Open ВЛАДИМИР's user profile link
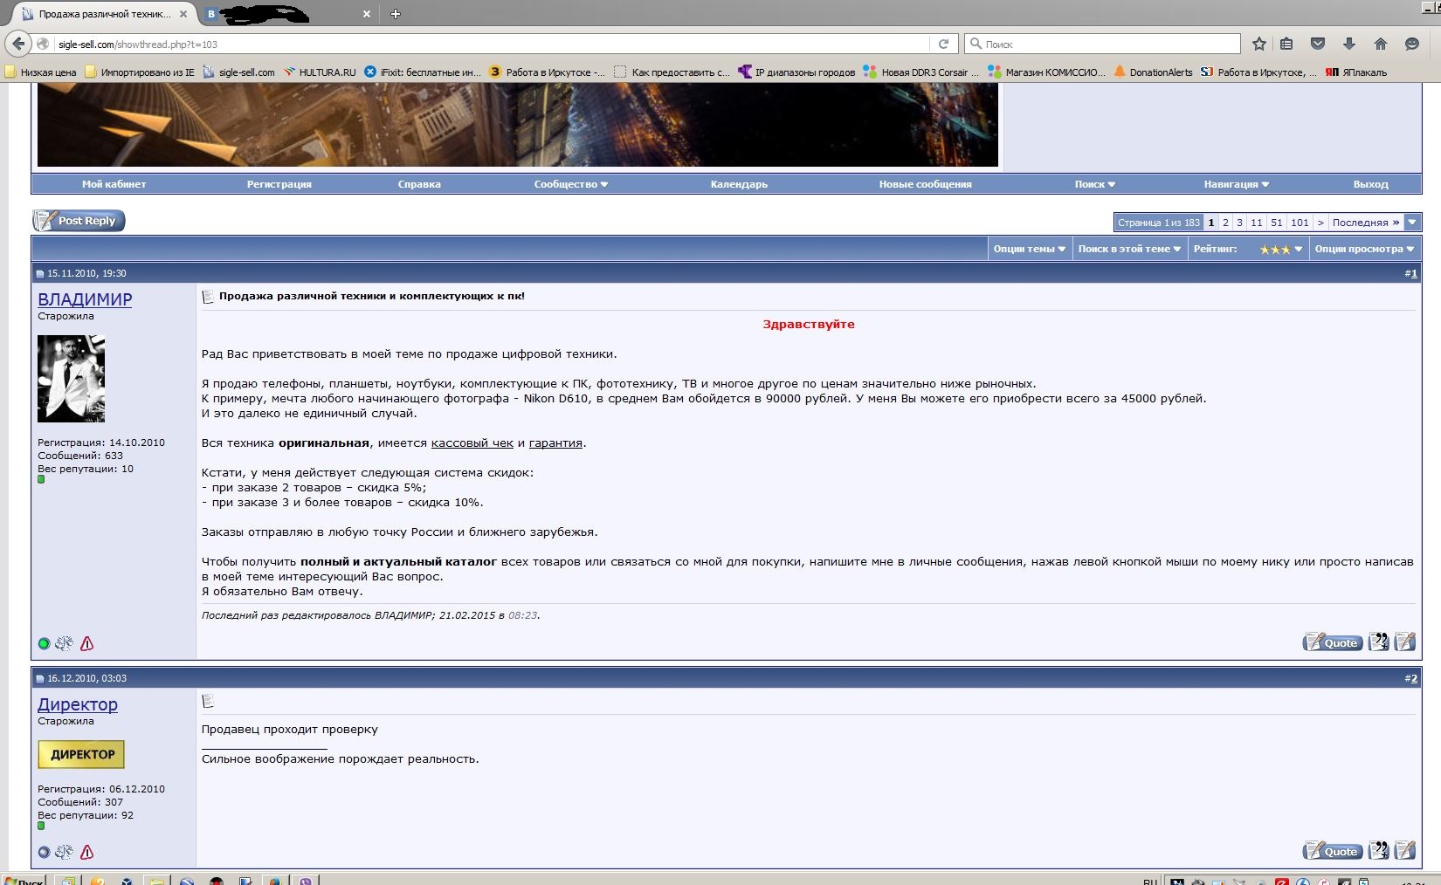Screen dimensions: 1441x885 [85, 299]
